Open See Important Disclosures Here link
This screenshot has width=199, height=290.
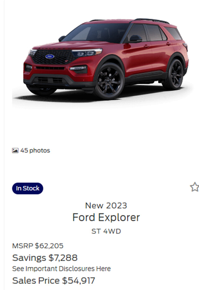[x=61, y=269]
